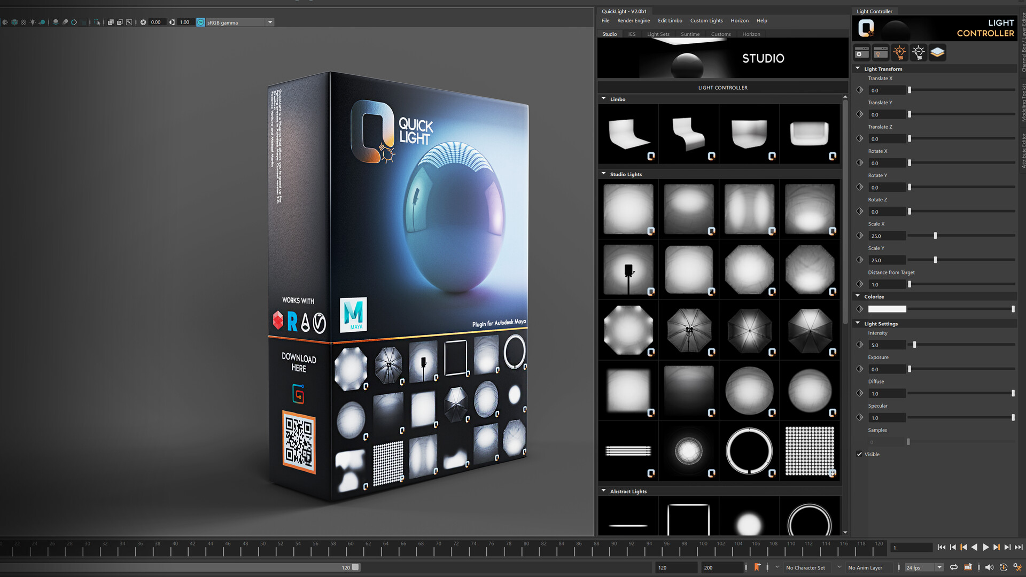Open the Custom Lights menu

coord(706,20)
